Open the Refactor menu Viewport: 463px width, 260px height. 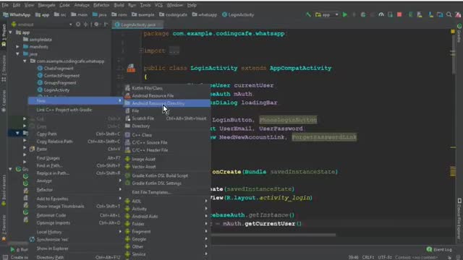[101, 5]
